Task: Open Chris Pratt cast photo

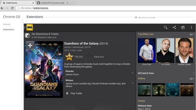Action: [x=147, y=50]
